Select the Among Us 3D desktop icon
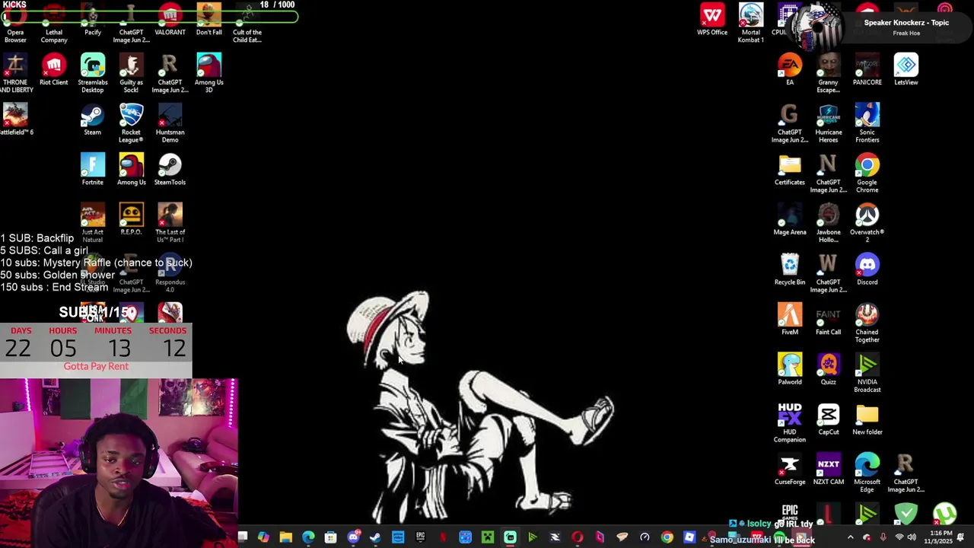The image size is (974, 548). pyautogui.click(x=208, y=73)
